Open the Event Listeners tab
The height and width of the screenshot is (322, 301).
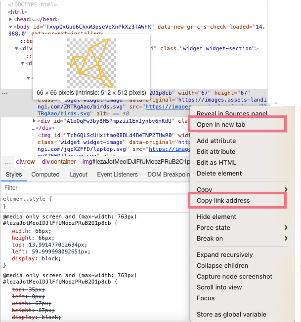click(x=117, y=175)
